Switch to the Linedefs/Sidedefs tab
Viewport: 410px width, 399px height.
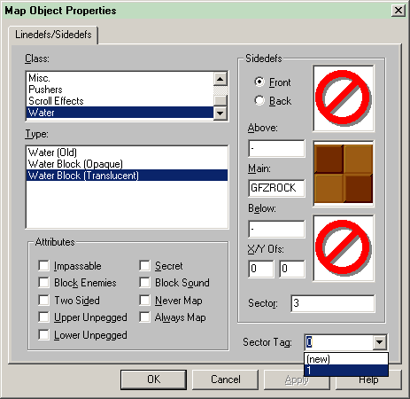click(x=53, y=35)
